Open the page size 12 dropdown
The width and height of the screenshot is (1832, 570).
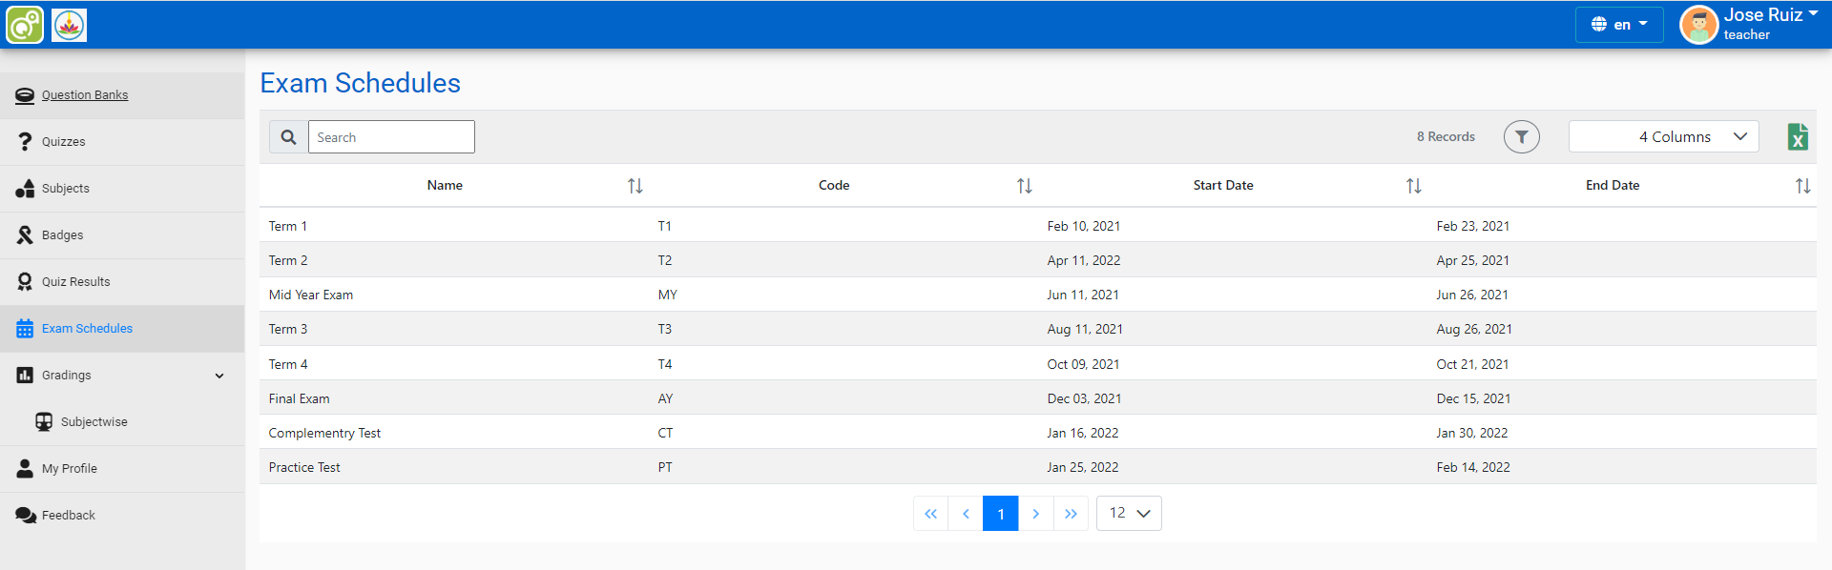(x=1129, y=513)
